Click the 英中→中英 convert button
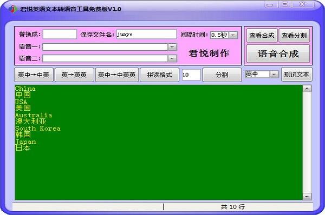 tap(34, 75)
